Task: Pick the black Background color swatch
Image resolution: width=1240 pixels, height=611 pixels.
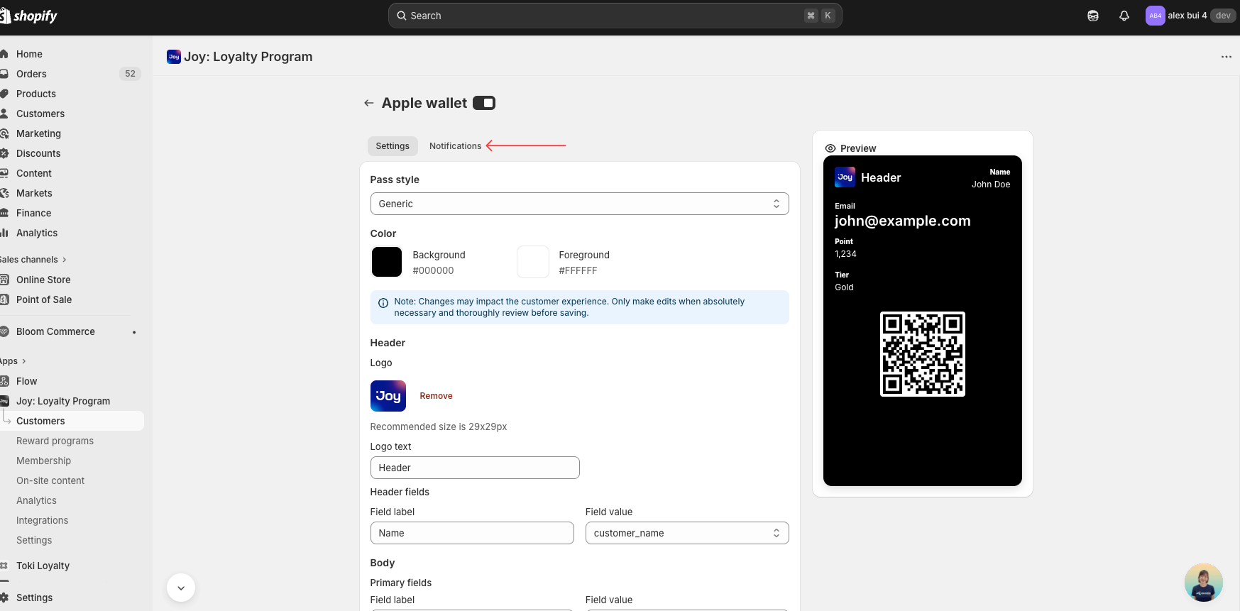Action: point(387,262)
